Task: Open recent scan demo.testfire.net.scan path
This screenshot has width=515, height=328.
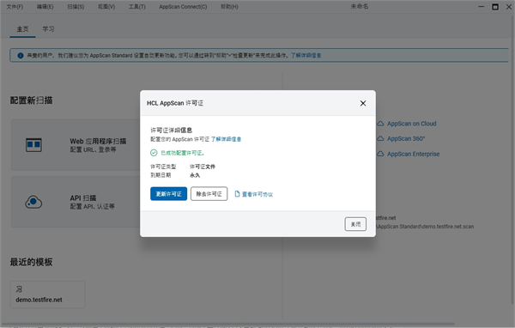Action: point(425,227)
